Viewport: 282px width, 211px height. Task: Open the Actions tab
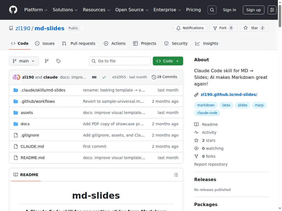coord(115,43)
